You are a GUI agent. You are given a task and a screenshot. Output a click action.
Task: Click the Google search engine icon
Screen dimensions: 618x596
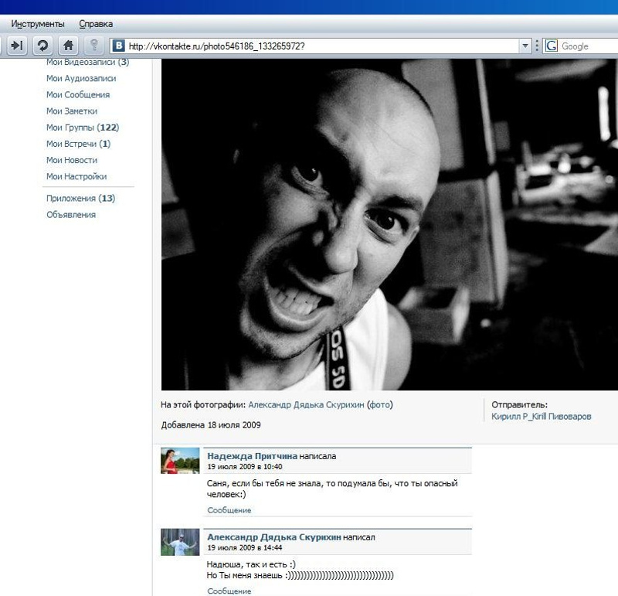pyautogui.click(x=552, y=46)
